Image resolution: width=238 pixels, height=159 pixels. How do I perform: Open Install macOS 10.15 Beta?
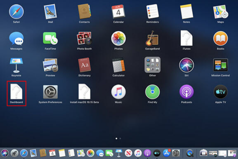[84, 92]
